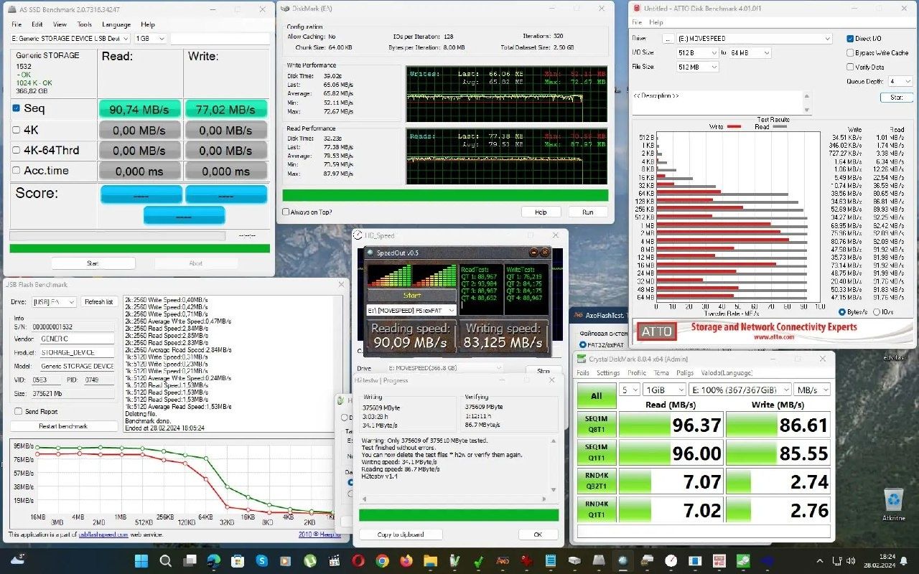The height and width of the screenshot is (574, 919).
Task: Open File Explorer from the taskbar
Action: pyautogui.click(x=430, y=560)
